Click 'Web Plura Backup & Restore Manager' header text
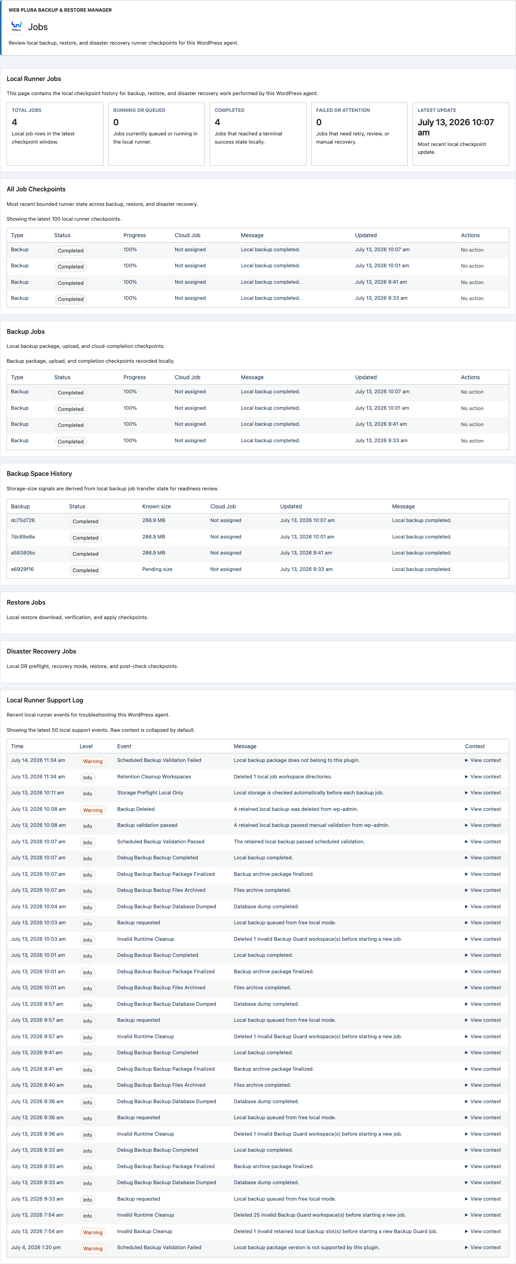 tap(60, 10)
